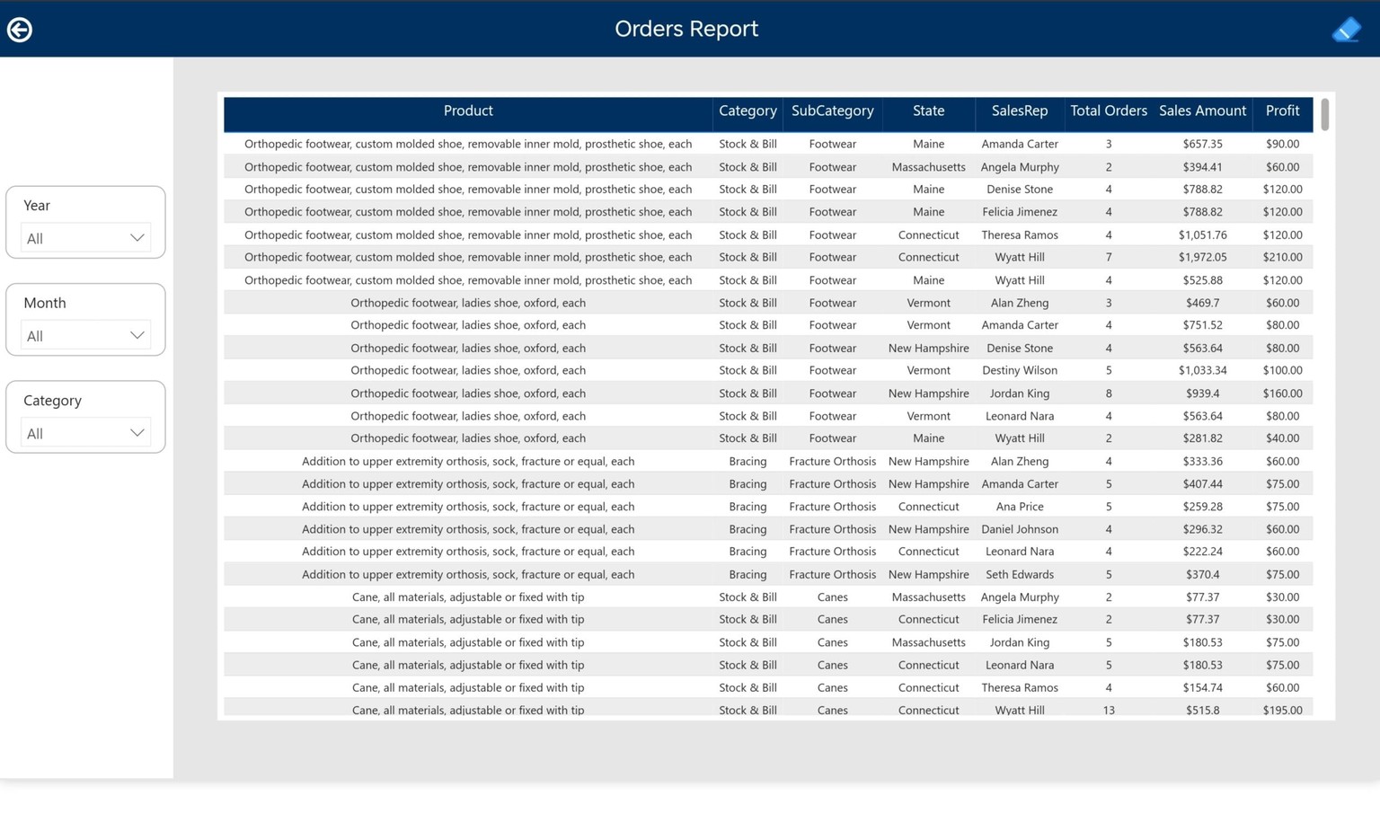
Task: Click the Alan Zheng cell in Vermont row
Action: [x=1020, y=303]
